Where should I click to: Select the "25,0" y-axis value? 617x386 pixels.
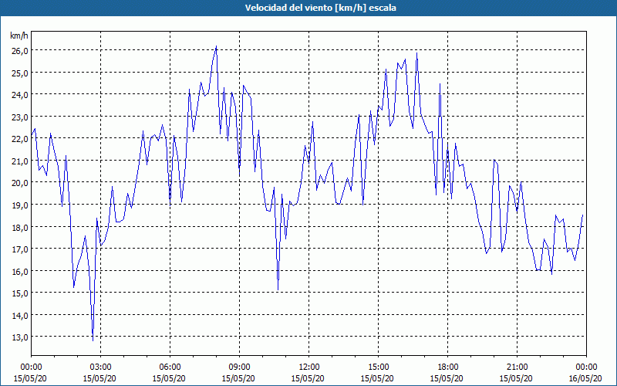pyautogui.click(x=19, y=73)
